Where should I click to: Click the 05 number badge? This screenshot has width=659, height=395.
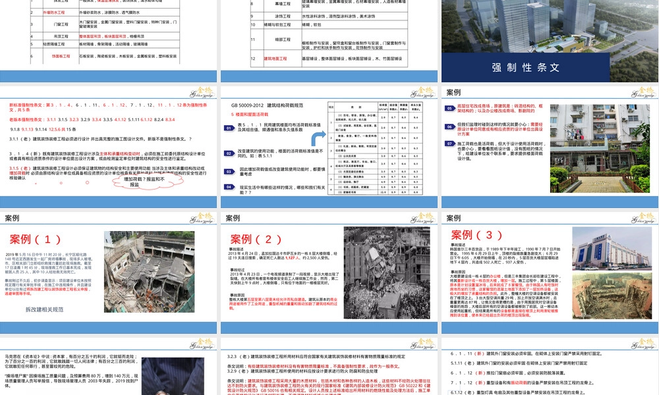[x=449, y=109]
